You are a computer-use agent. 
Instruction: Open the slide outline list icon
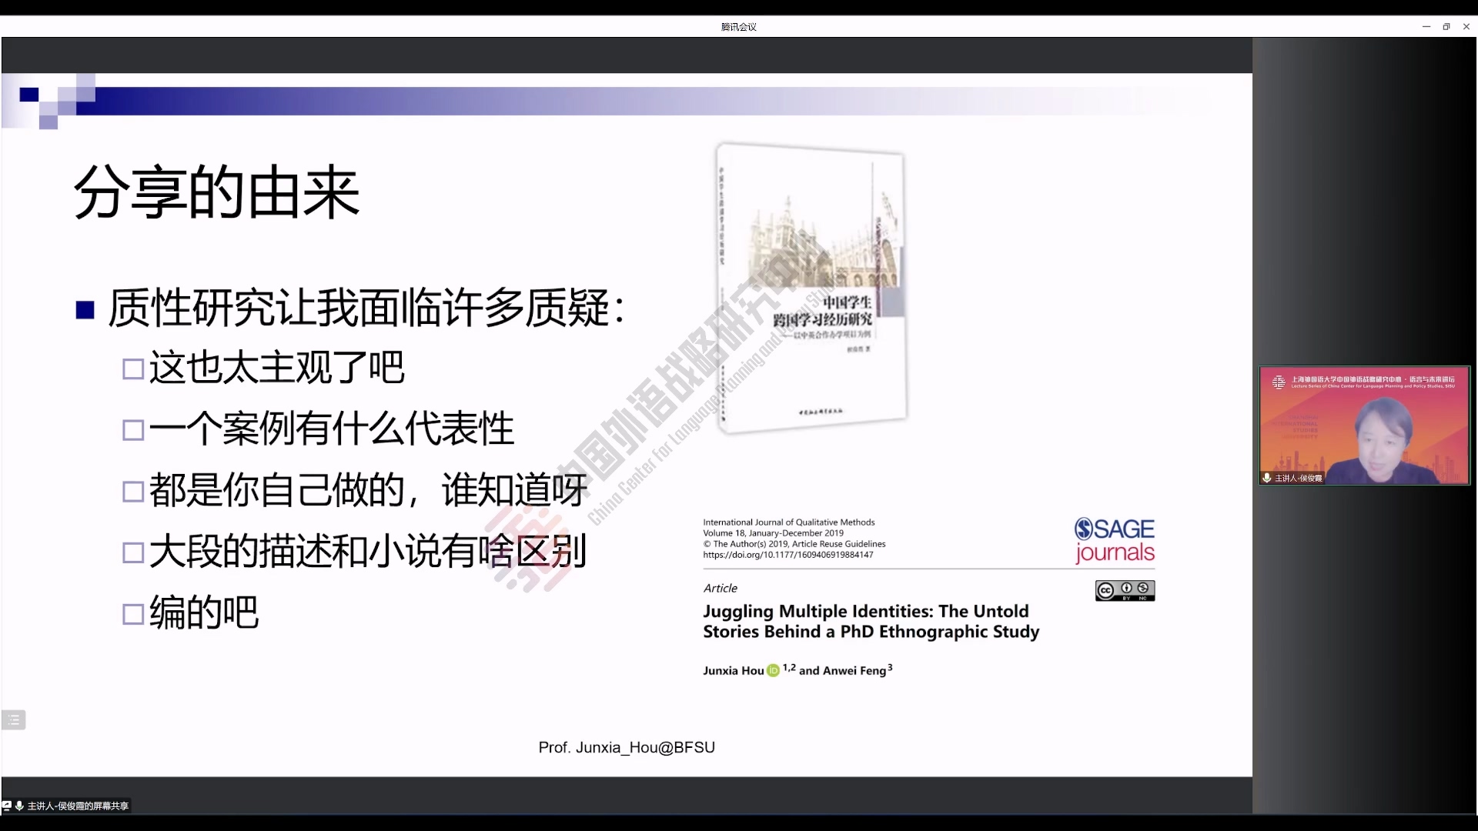pos(13,719)
